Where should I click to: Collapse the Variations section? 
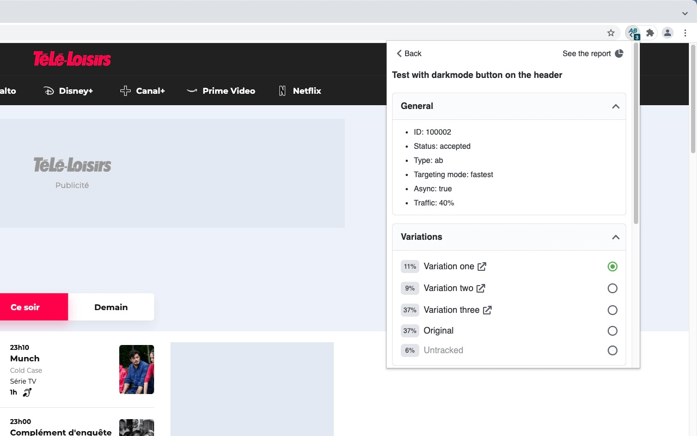coord(616,237)
